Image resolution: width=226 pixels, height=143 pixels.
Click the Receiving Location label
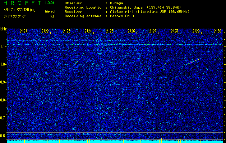pos(84,8)
